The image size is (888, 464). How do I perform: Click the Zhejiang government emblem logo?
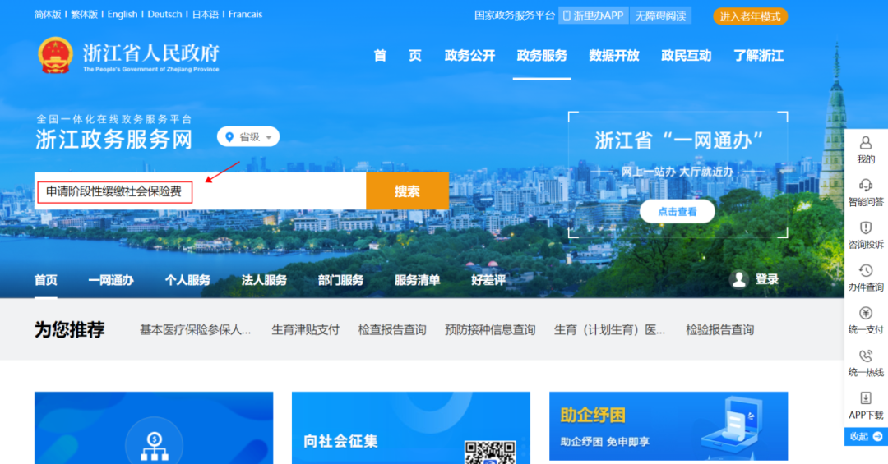(x=55, y=55)
